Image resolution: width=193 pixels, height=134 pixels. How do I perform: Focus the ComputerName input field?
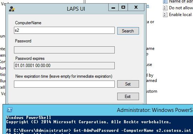[x=64, y=30]
